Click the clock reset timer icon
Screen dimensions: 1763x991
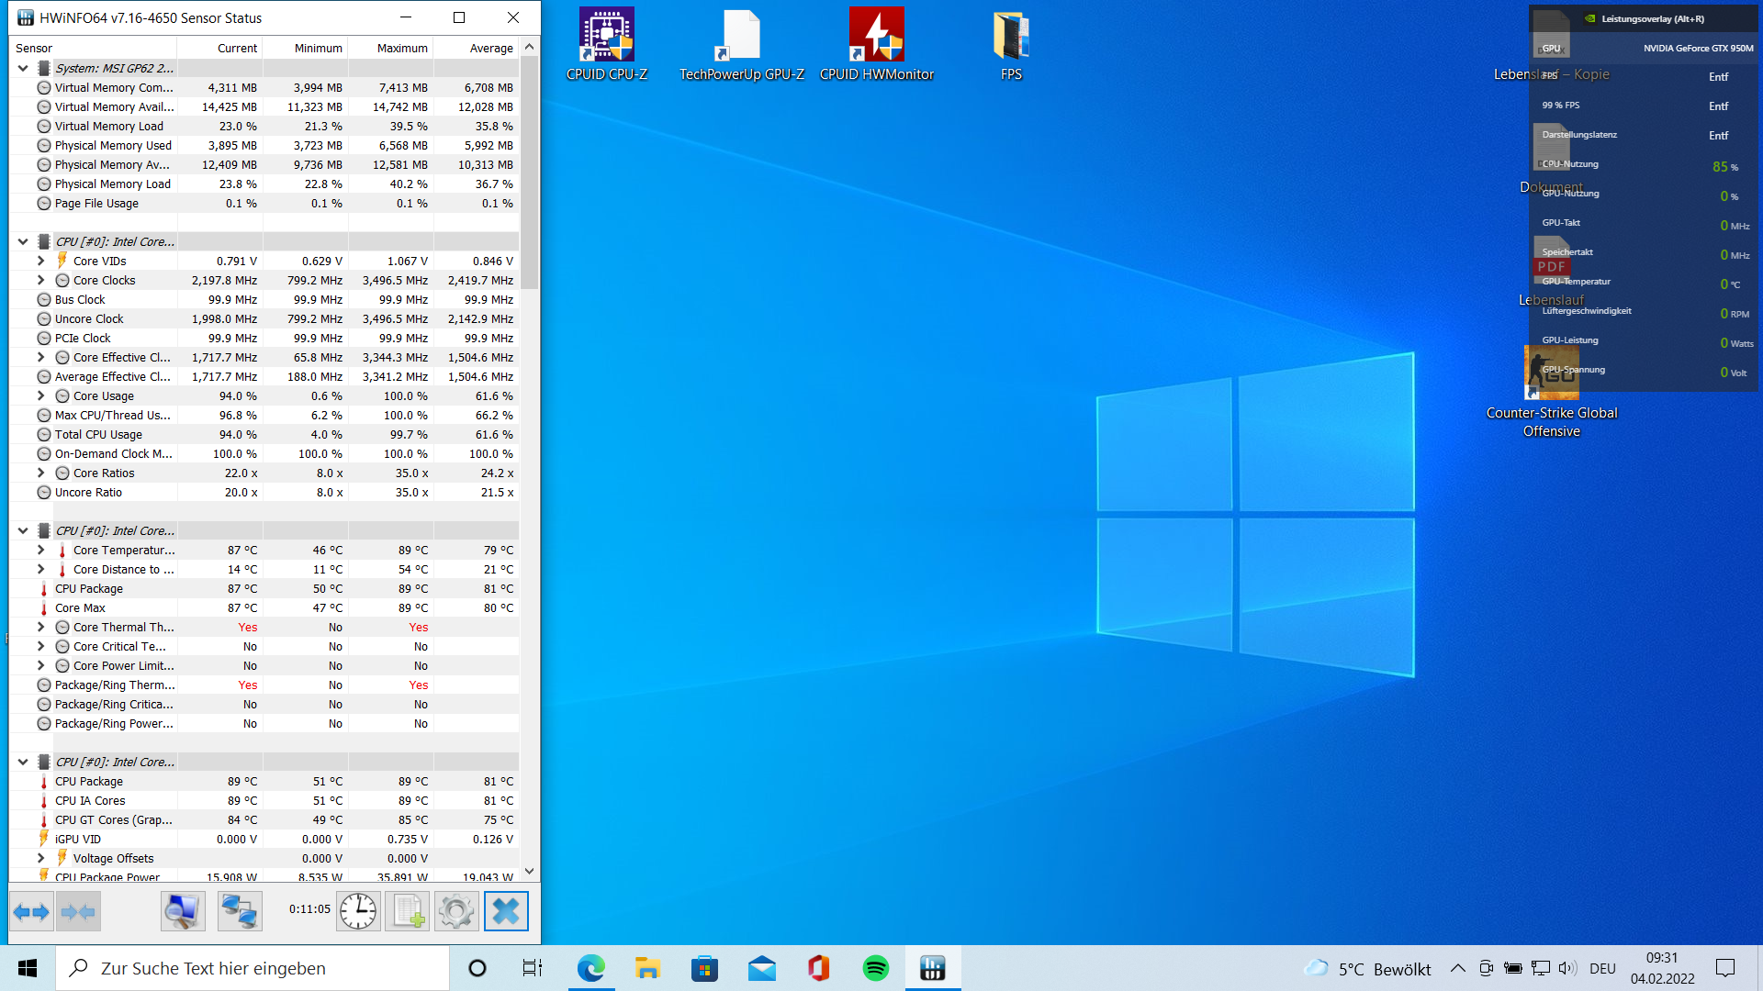(x=358, y=912)
